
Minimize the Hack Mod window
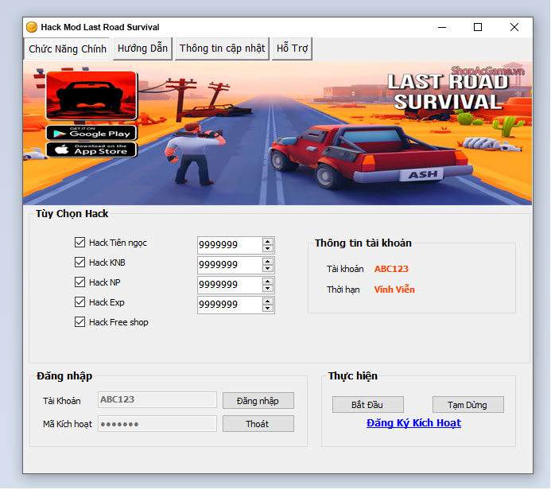441,27
